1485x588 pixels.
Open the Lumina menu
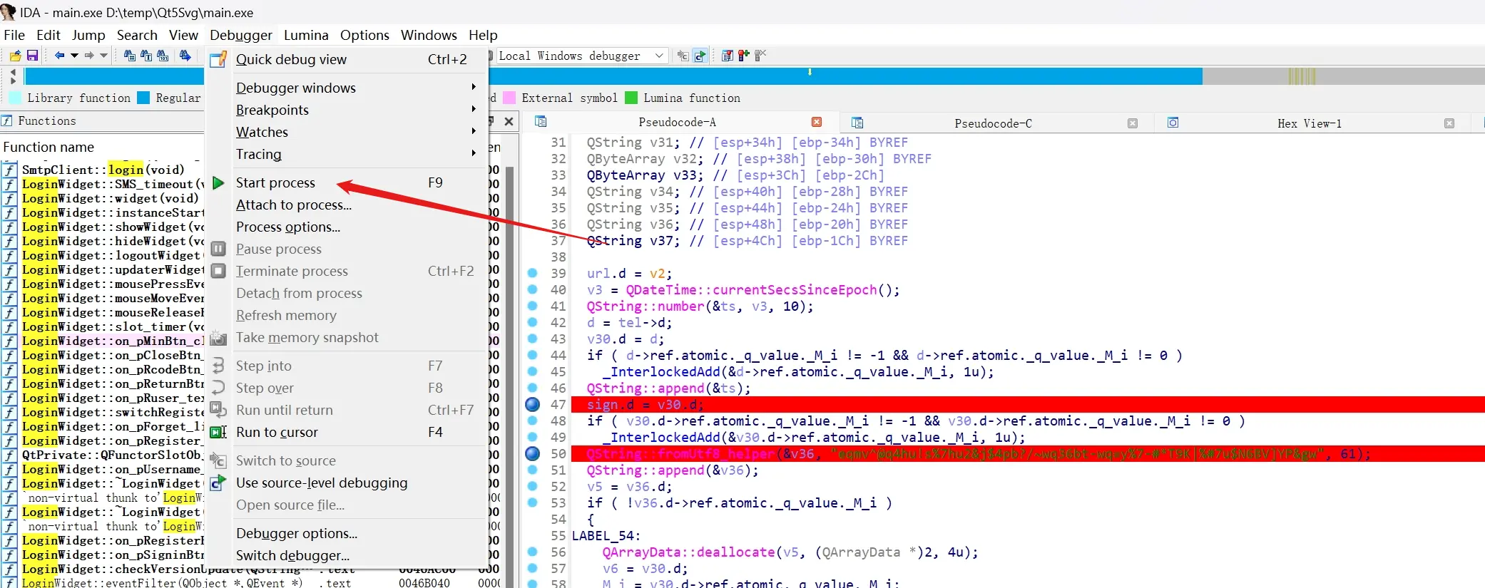(x=306, y=35)
